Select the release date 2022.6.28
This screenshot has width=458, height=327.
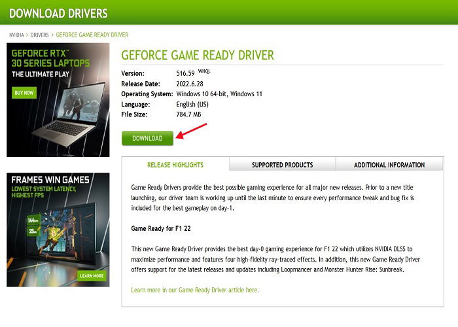(190, 84)
